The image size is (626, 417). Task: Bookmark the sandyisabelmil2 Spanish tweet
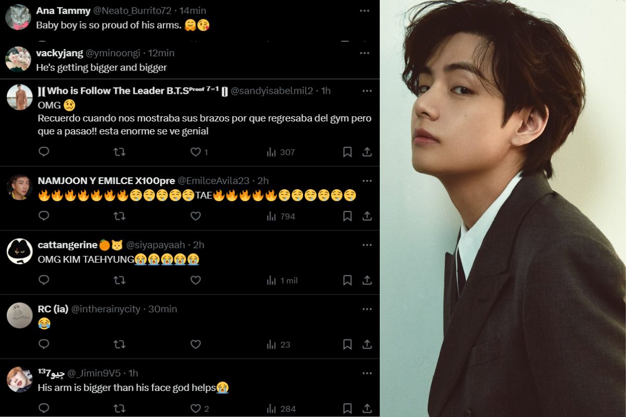click(347, 152)
